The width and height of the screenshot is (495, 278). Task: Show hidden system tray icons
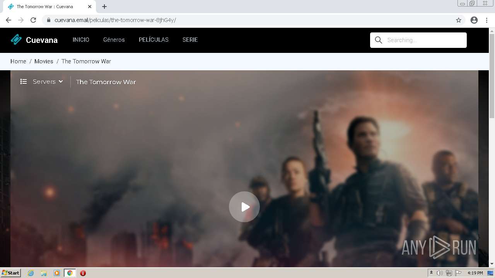point(431,273)
